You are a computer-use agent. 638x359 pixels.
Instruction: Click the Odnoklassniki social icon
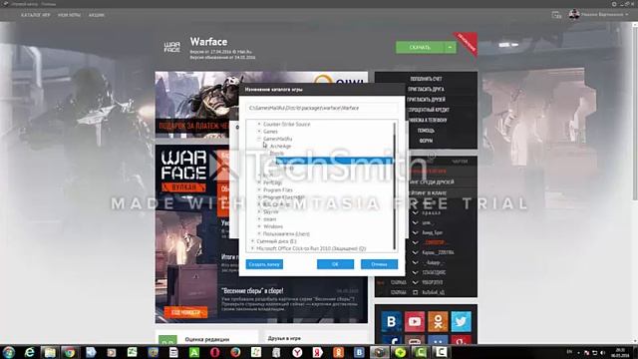(x=438, y=321)
